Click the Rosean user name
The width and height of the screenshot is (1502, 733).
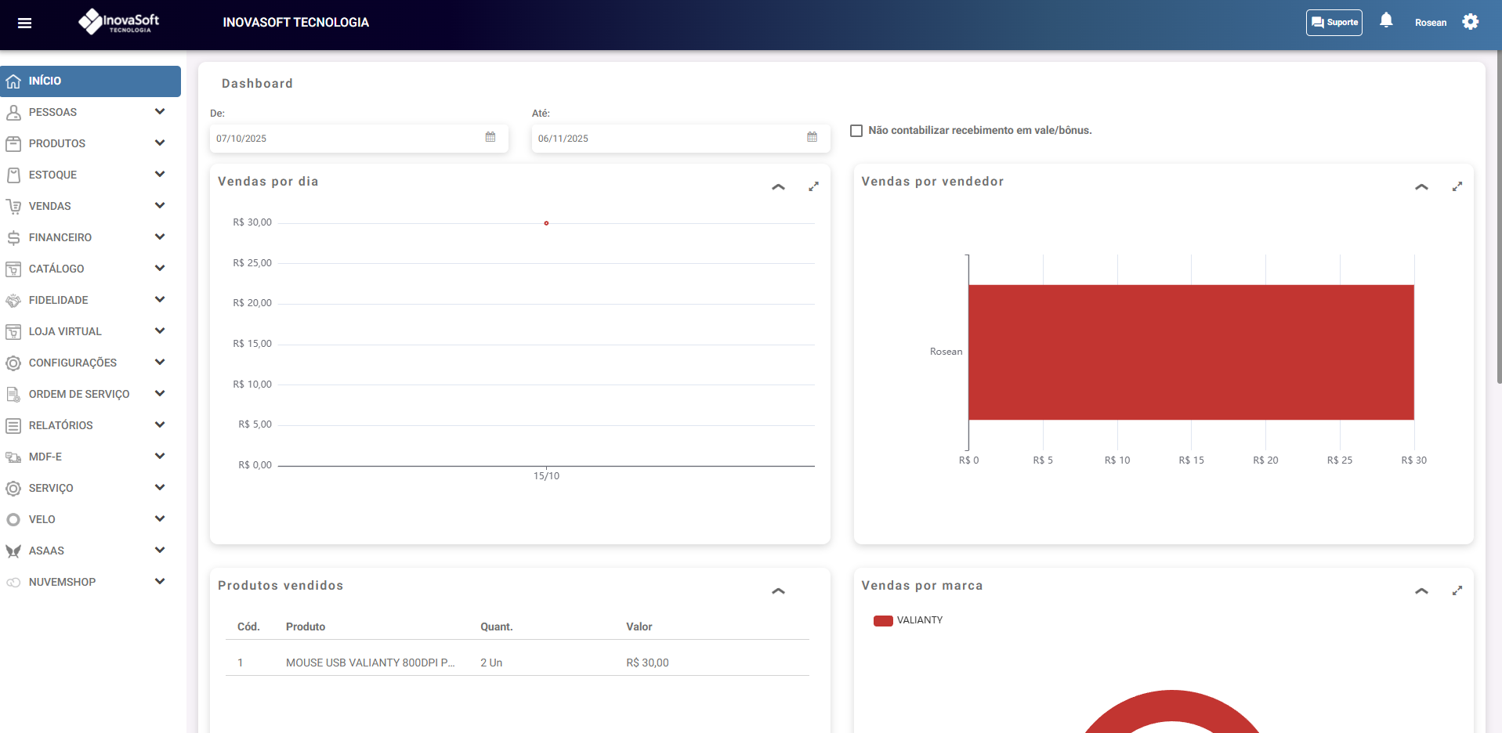tap(1430, 23)
